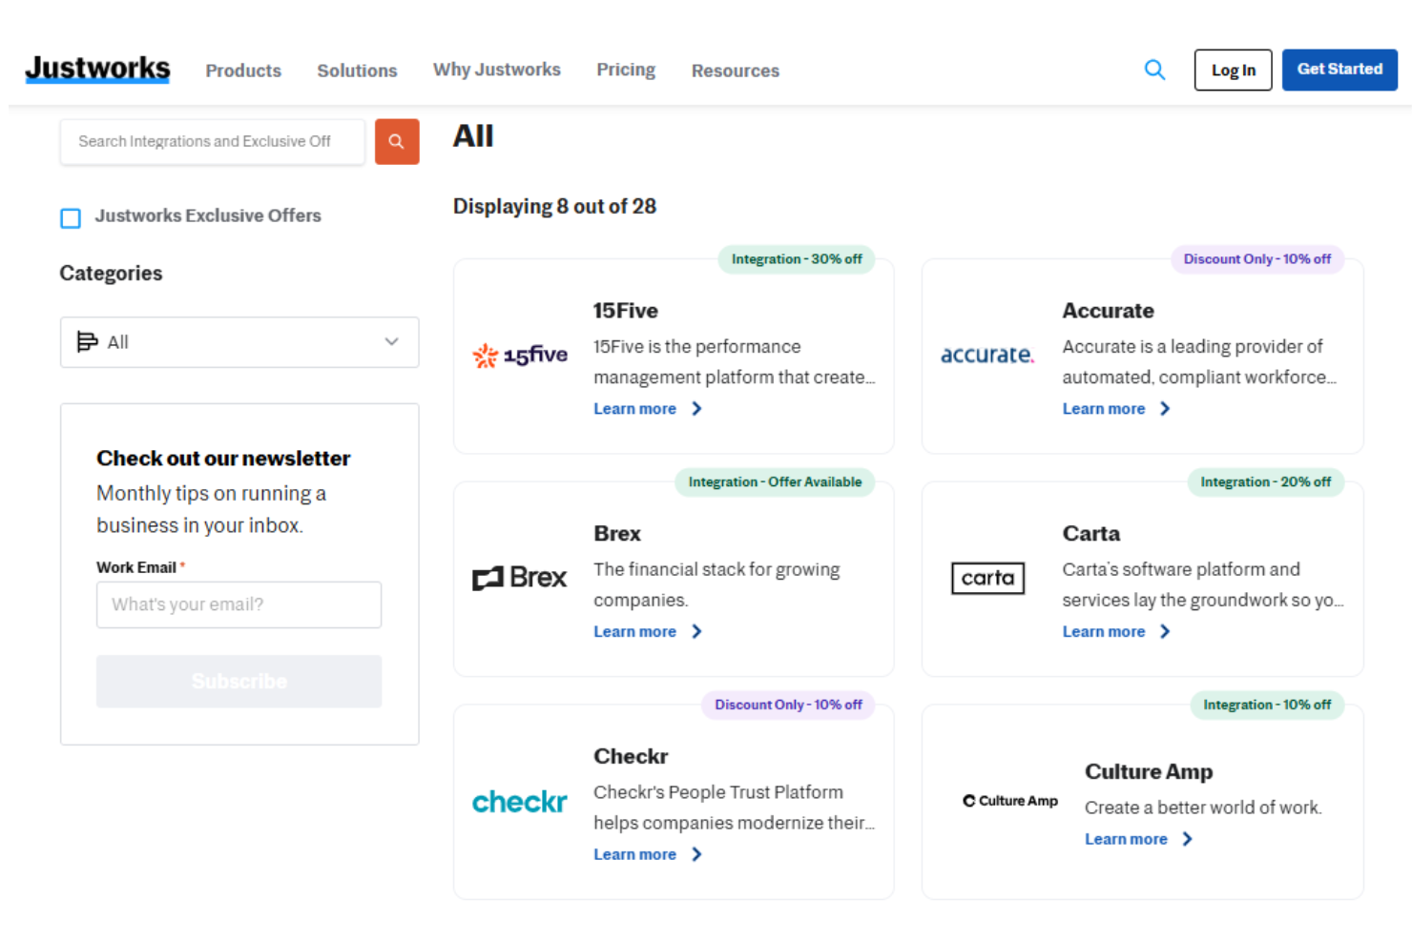Image resolution: width=1412 pixels, height=941 pixels.
Task: Click the Accurate logo
Action: 987,355
